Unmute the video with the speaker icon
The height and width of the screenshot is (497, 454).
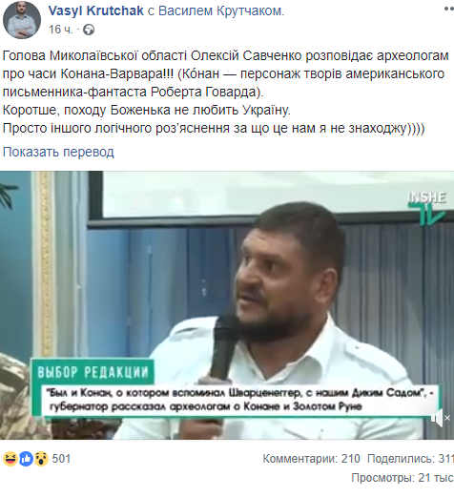tap(440, 418)
